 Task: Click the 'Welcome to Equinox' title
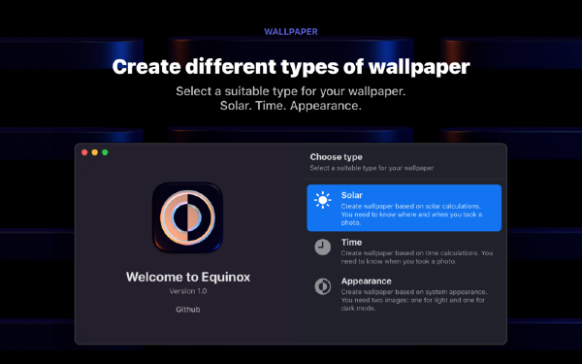[188, 277]
